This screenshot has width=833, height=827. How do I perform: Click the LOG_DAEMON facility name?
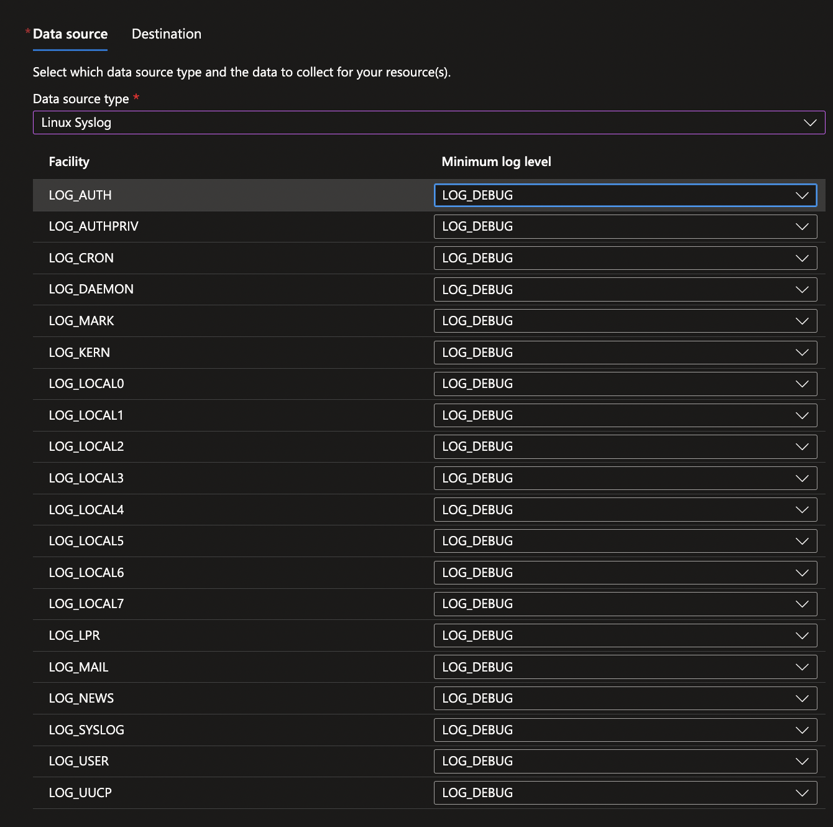pos(91,289)
